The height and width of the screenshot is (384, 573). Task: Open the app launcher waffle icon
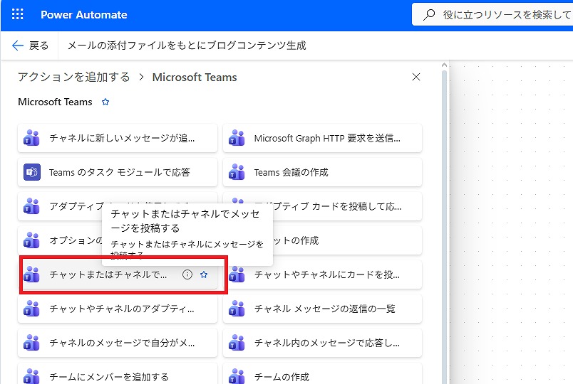tap(18, 15)
